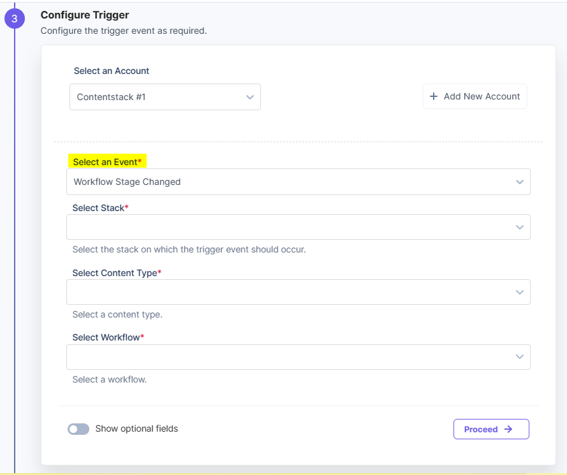Click the numbered step 3 circle indicator
567x475 pixels.
point(15,18)
